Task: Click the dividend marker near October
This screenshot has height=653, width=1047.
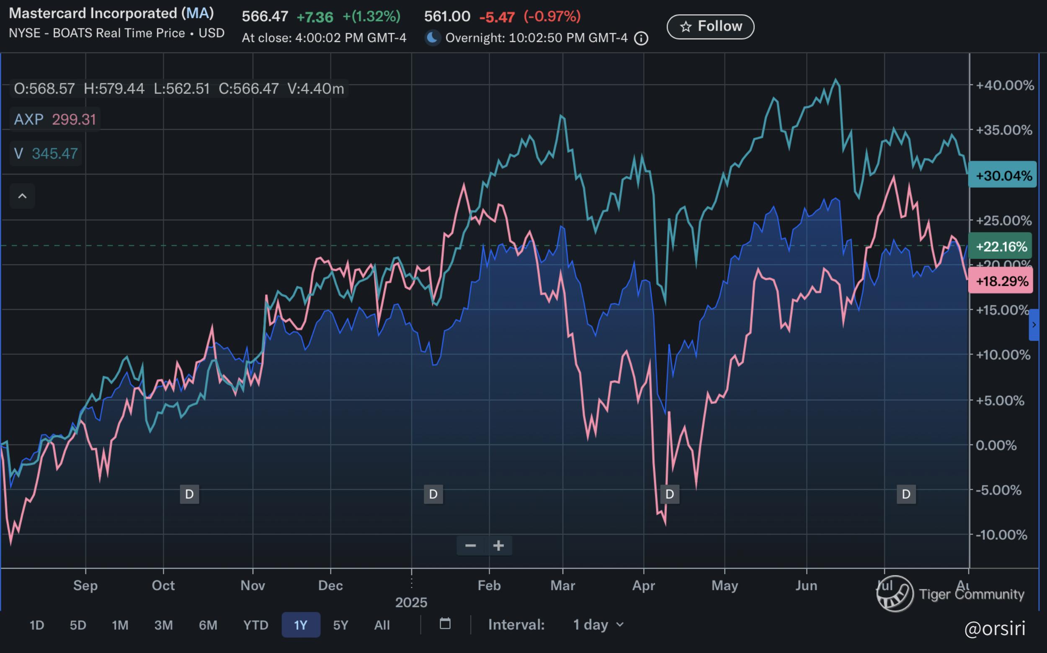Action: tap(189, 494)
